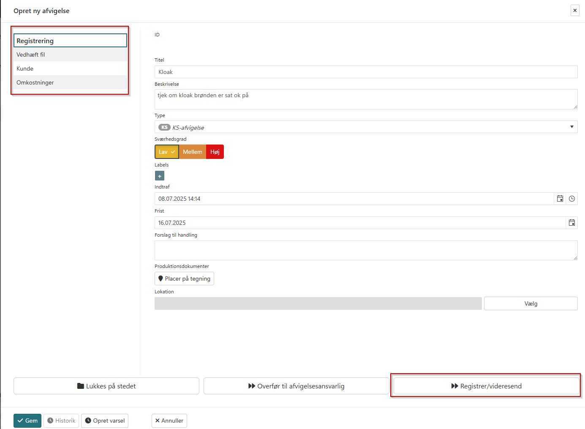Open Historik for the afvigelse

(61, 421)
